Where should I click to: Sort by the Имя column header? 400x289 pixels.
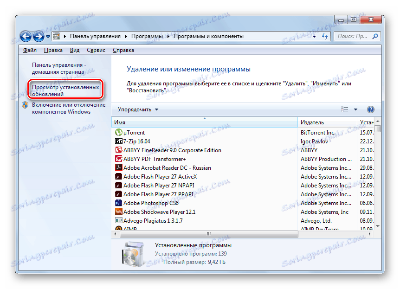pos(205,122)
